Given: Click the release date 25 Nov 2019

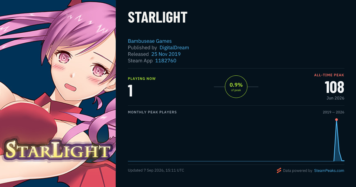Looking at the screenshot, I should click(x=166, y=54).
